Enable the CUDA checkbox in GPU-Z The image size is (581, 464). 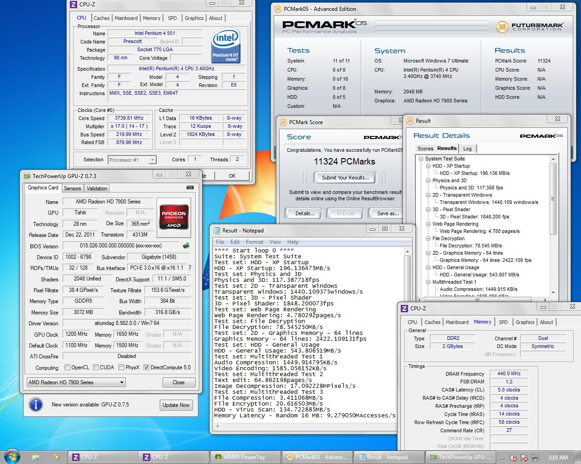click(x=96, y=367)
